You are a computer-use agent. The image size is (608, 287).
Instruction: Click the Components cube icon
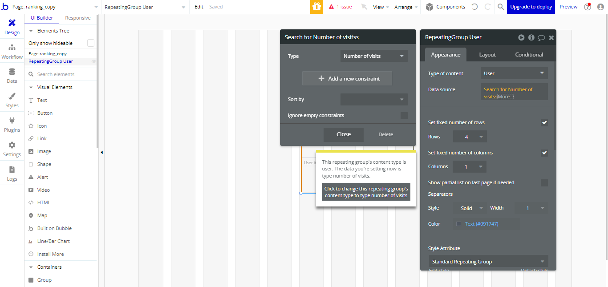(430, 7)
